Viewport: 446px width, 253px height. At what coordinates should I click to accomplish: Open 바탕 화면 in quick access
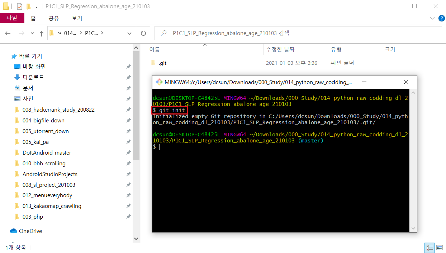coord(30,67)
